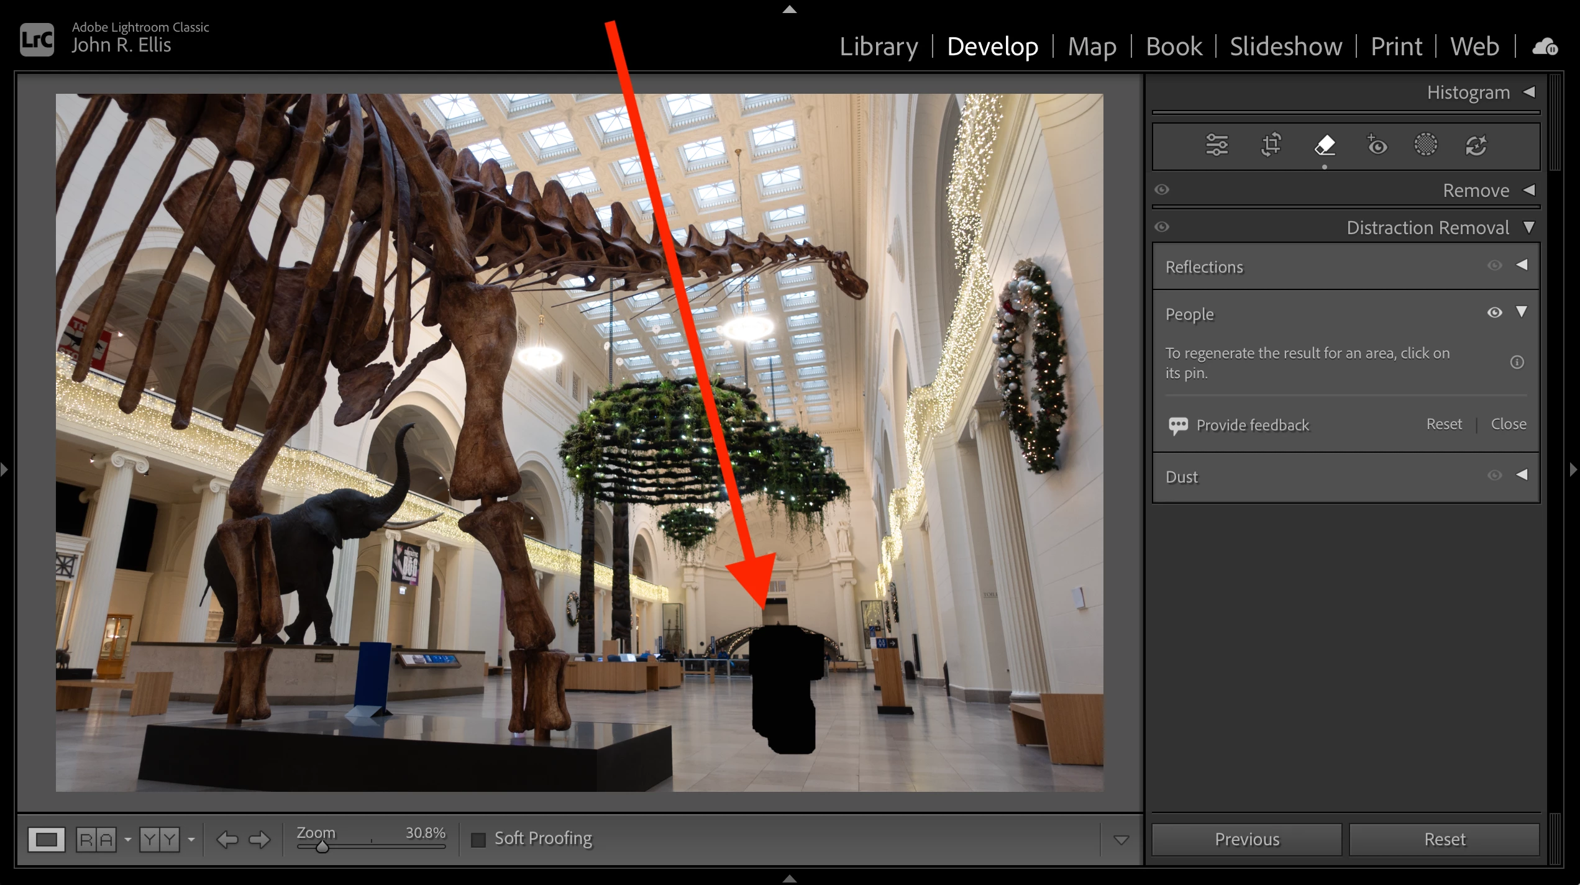The width and height of the screenshot is (1580, 885).
Task: Select the Red Eye correction tool
Action: (1377, 145)
